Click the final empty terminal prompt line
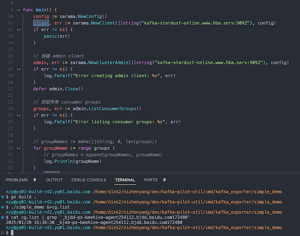 (x=88, y=232)
